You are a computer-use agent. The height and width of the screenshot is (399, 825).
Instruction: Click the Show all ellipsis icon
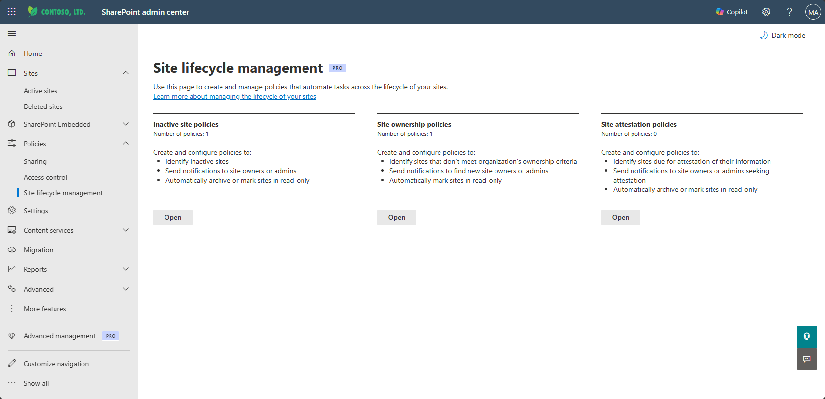[x=12, y=383]
